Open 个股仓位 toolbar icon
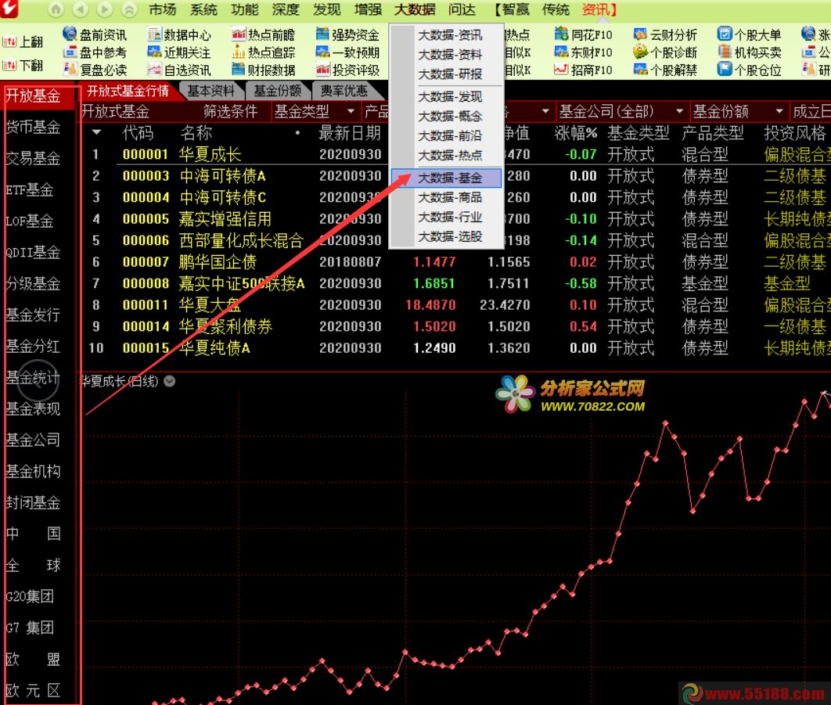The image size is (831, 705). pyautogui.click(x=725, y=69)
